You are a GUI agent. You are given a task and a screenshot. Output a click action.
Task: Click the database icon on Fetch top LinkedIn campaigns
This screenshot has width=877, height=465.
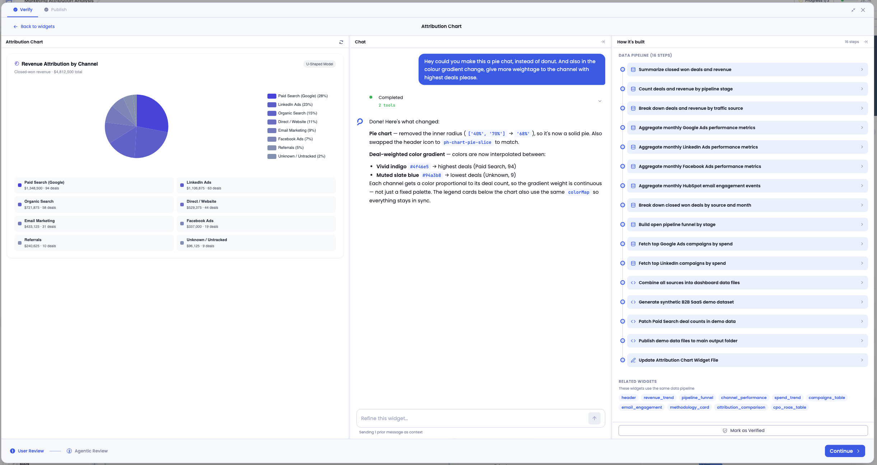click(x=633, y=263)
